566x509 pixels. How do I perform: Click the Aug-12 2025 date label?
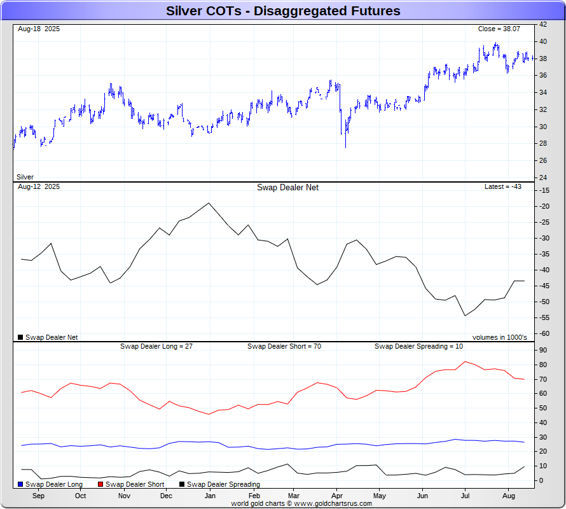pos(39,187)
